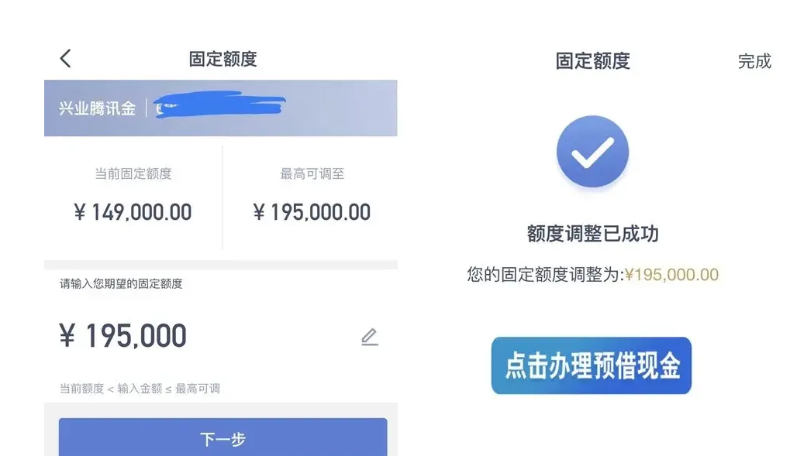The width and height of the screenshot is (790, 456).
Task: Click the 点击办理预借现金 button
Action: (591, 365)
